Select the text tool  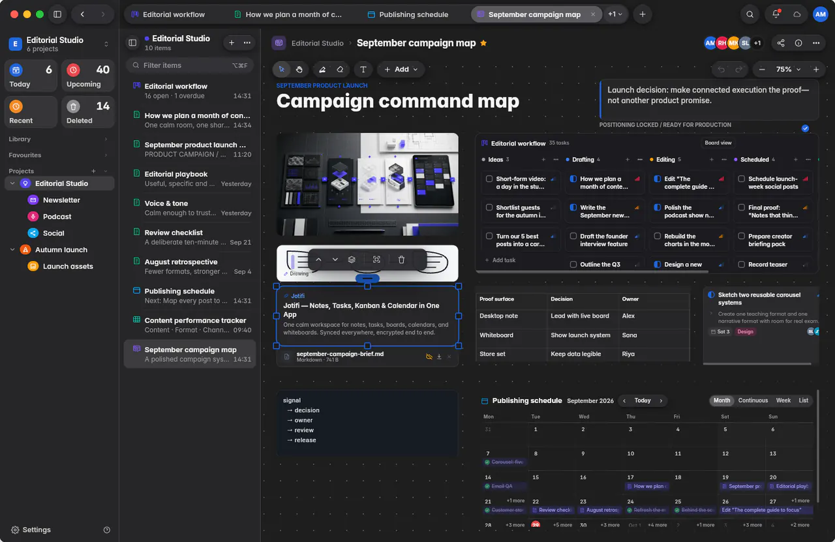tap(363, 69)
